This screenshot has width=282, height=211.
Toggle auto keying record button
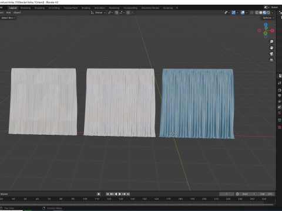point(99,194)
